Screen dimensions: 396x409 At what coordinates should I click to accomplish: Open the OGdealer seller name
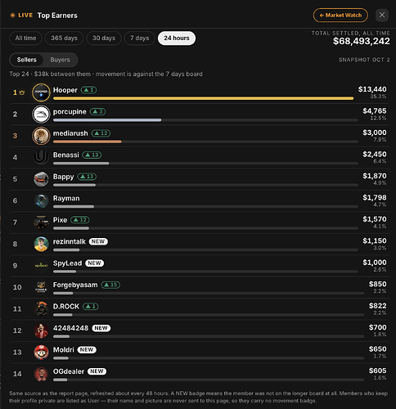click(69, 371)
